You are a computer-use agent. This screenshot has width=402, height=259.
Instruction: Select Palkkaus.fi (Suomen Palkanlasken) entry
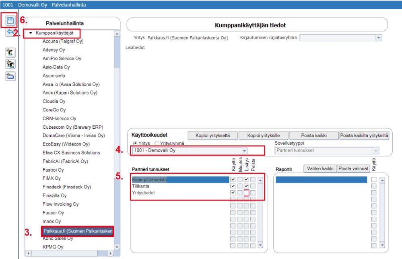(77, 231)
